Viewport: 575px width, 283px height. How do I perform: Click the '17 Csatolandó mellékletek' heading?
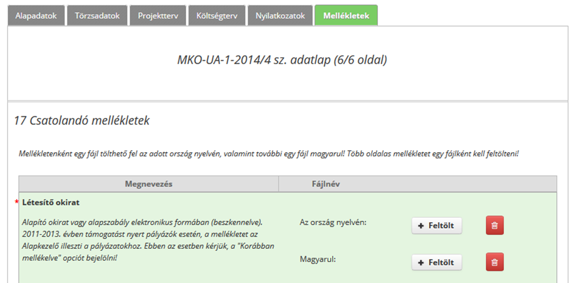[82, 121]
